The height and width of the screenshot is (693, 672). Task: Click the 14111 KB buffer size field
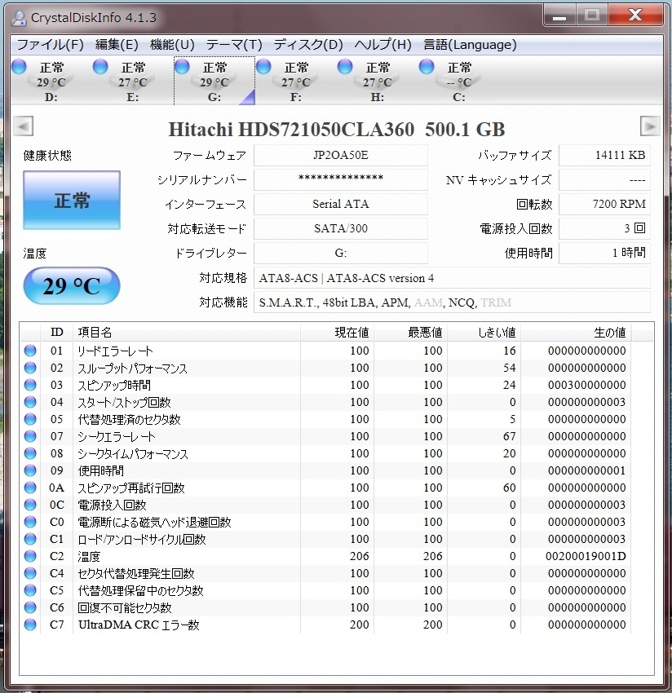tap(604, 155)
